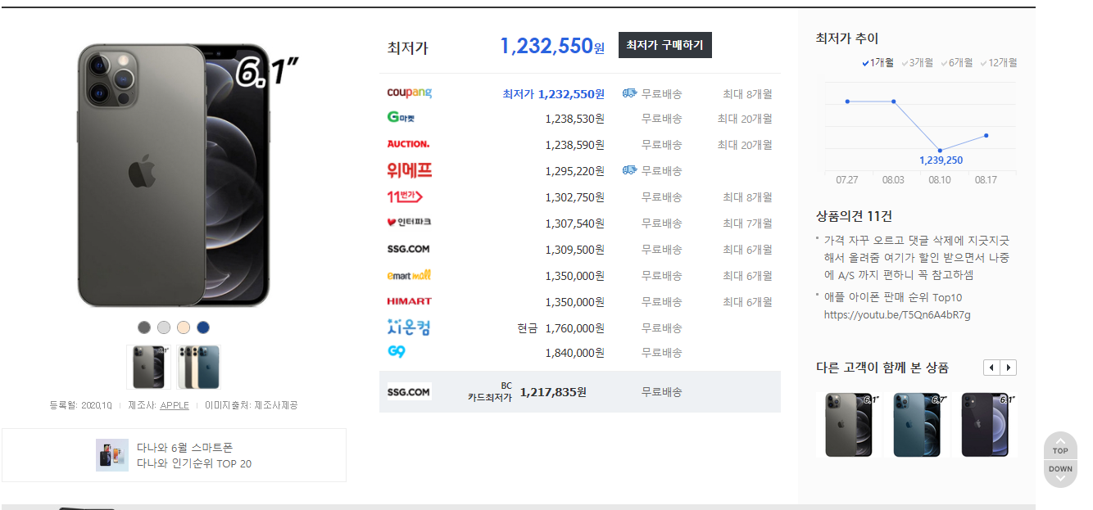The height and width of the screenshot is (510, 1093).
Task: Click the rocket delivery icon in the Coupang row
Action: click(629, 93)
